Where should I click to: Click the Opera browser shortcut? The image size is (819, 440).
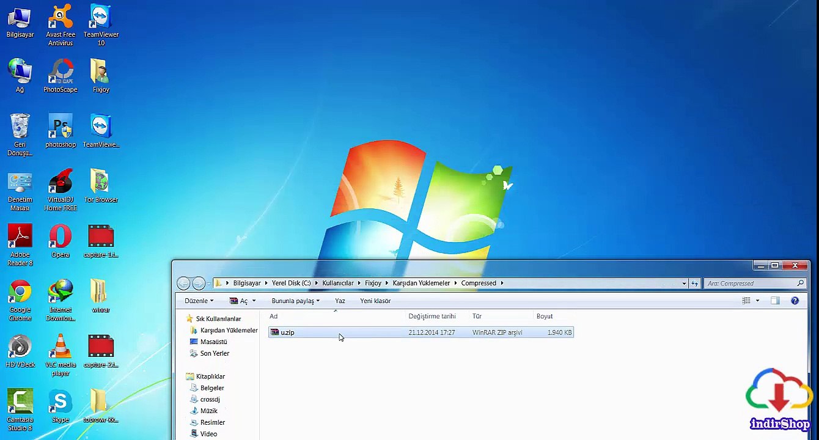coord(60,241)
